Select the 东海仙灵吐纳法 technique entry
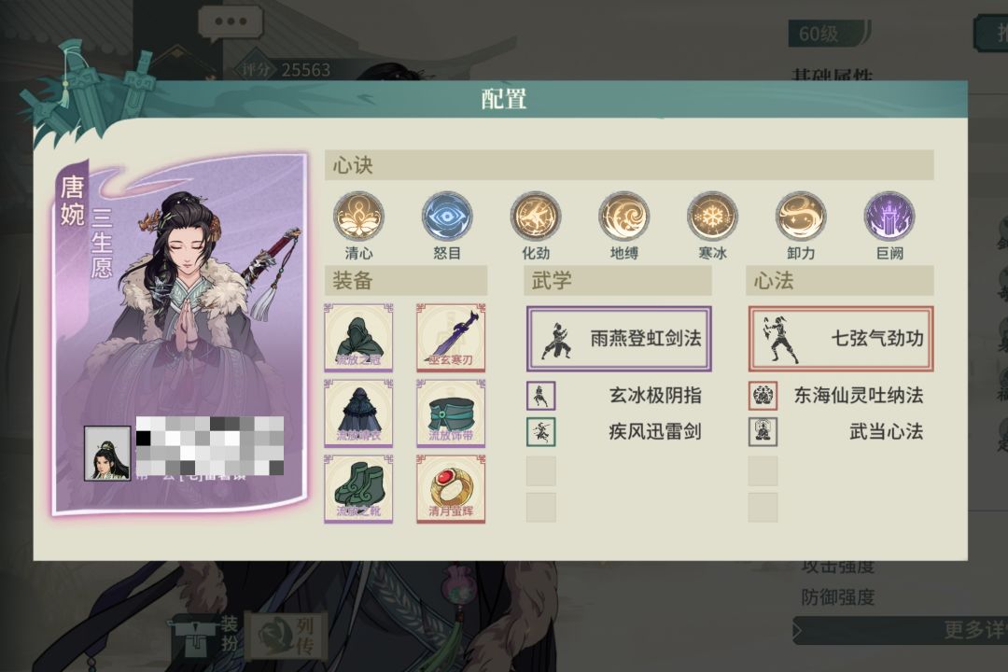Image resolution: width=1008 pixels, height=672 pixels. pos(837,396)
